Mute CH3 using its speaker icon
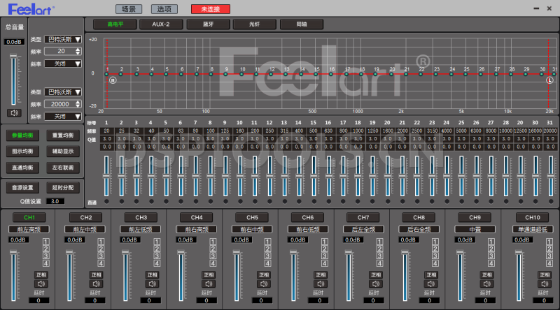This screenshot has width=560, height=310. pyautogui.click(x=153, y=284)
